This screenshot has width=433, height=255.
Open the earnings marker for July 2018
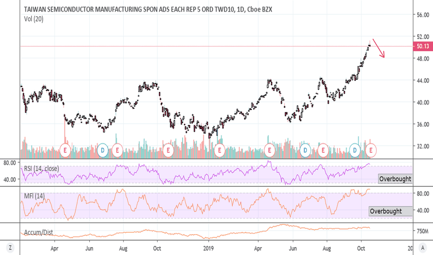(x=118, y=150)
